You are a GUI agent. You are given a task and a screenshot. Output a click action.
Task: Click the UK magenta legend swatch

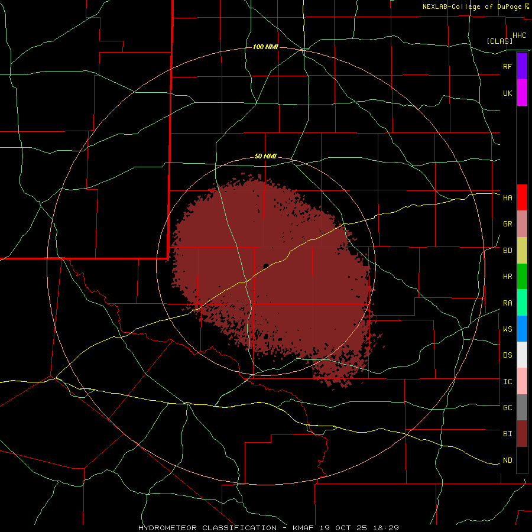coord(522,93)
